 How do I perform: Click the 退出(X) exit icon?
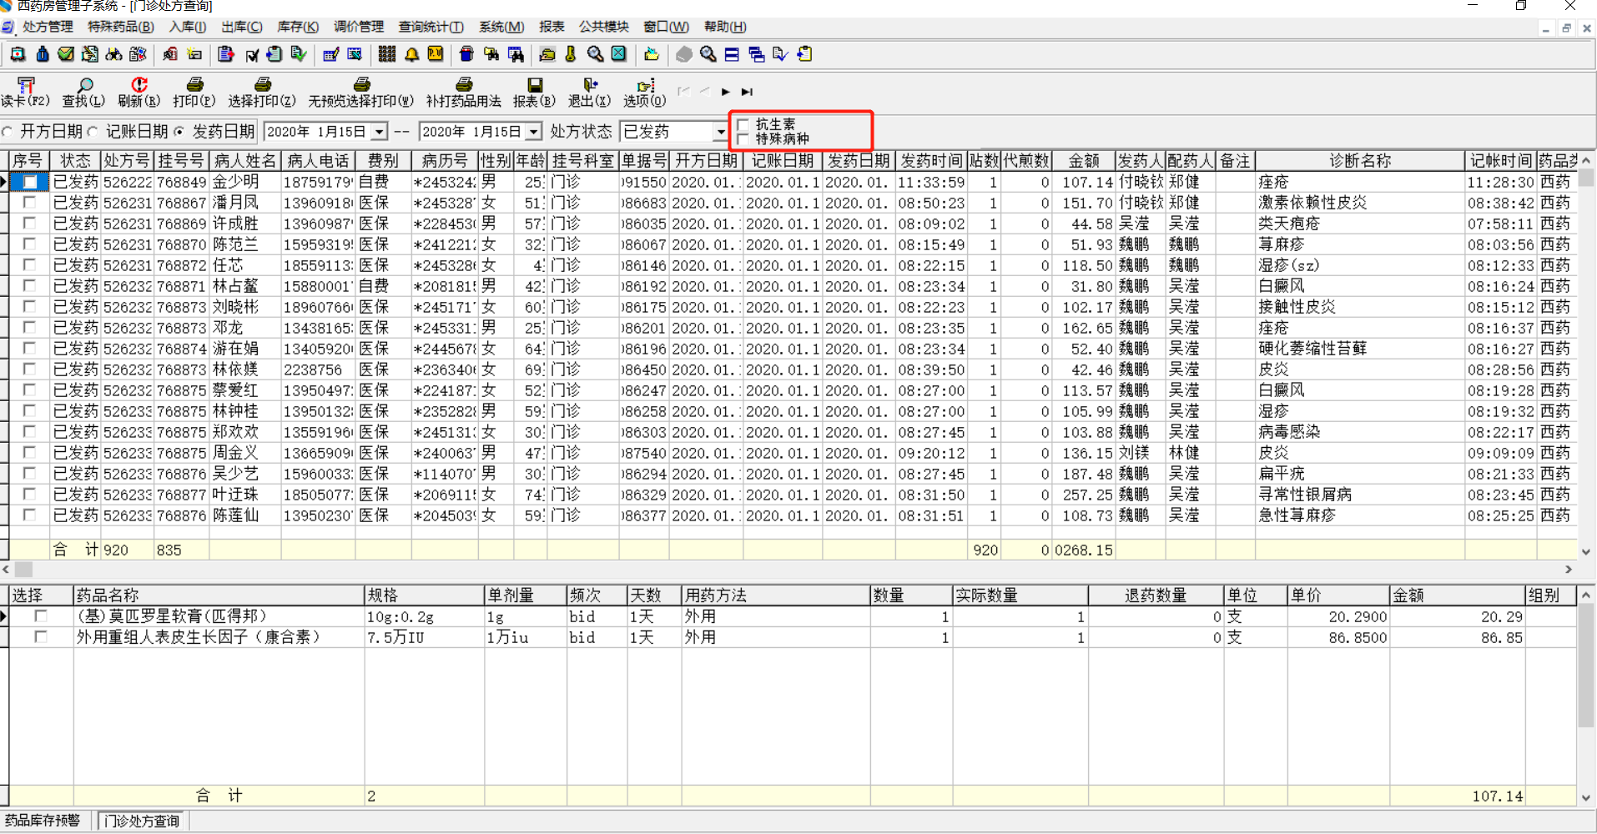coord(590,92)
